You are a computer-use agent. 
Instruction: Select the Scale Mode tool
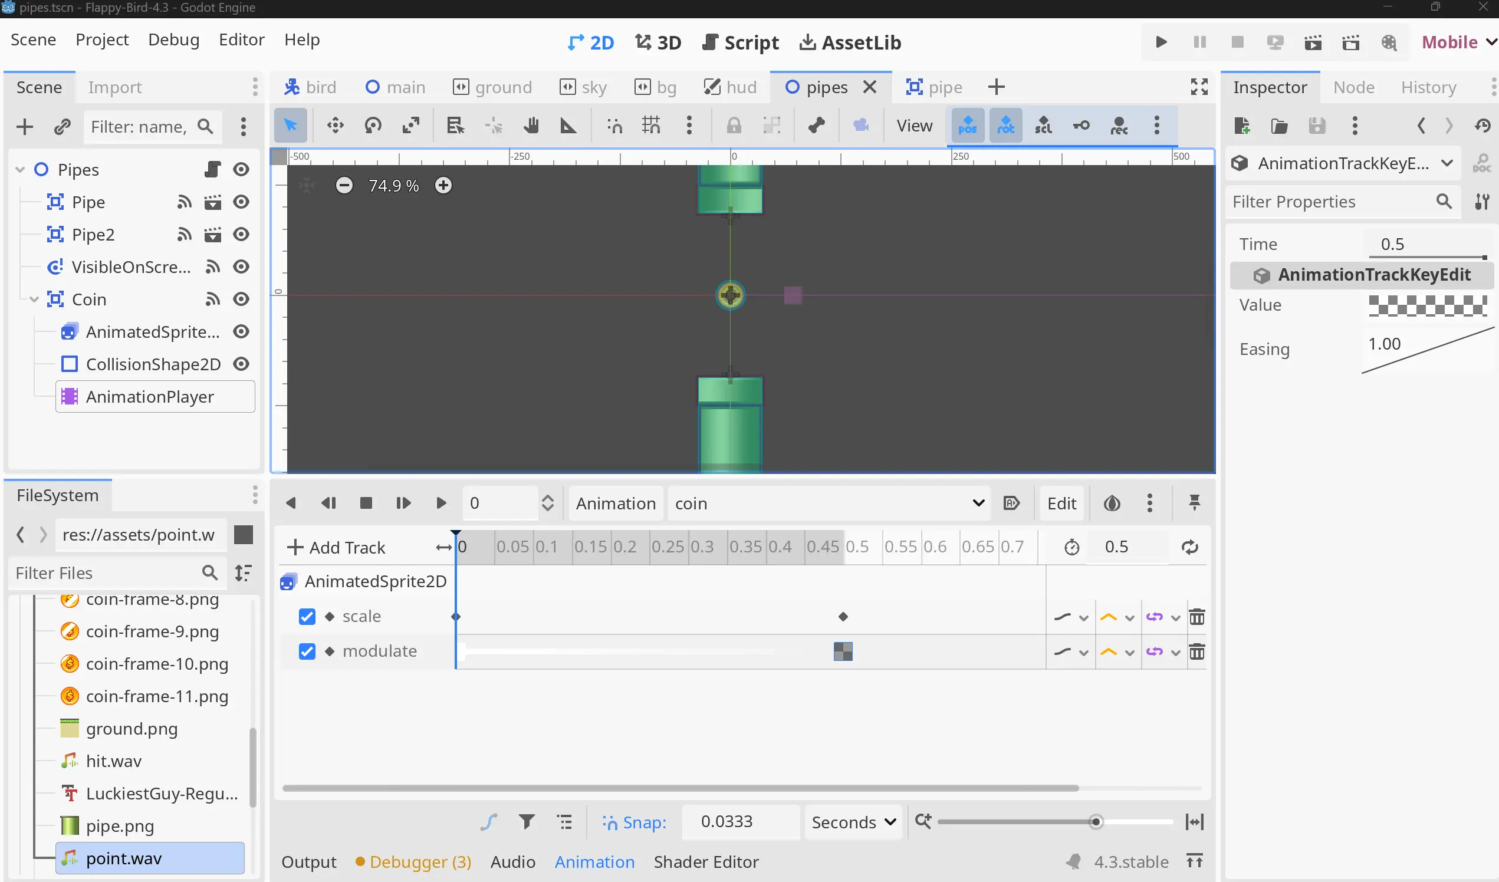point(411,126)
